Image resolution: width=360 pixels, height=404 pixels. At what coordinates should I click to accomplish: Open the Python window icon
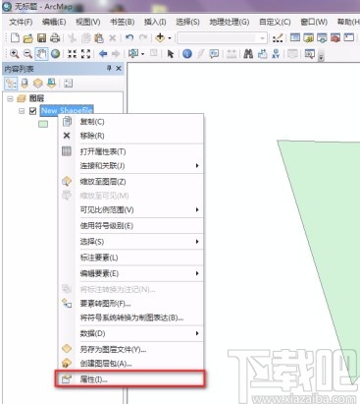(349, 37)
